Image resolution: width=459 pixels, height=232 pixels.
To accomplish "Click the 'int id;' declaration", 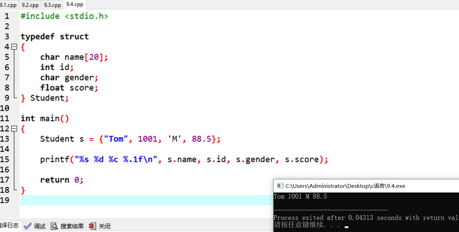I will (57, 67).
